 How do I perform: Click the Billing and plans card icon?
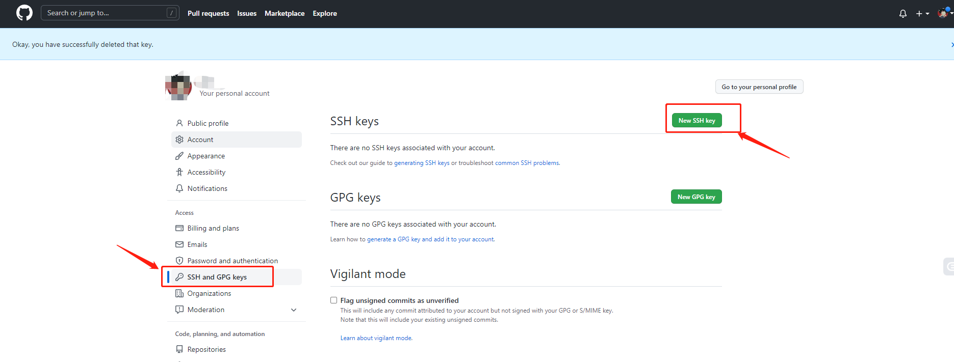pos(179,228)
